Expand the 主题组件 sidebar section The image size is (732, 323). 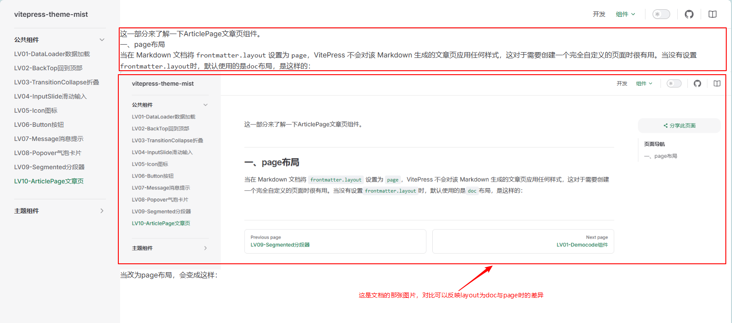tap(102, 211)
